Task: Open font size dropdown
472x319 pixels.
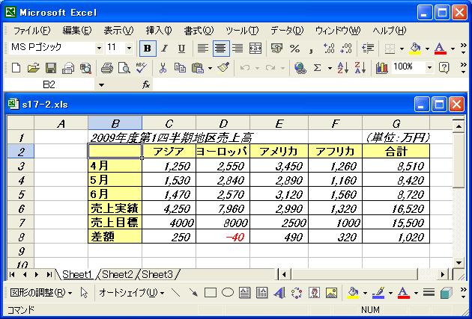Action: (x=129, y=48)
